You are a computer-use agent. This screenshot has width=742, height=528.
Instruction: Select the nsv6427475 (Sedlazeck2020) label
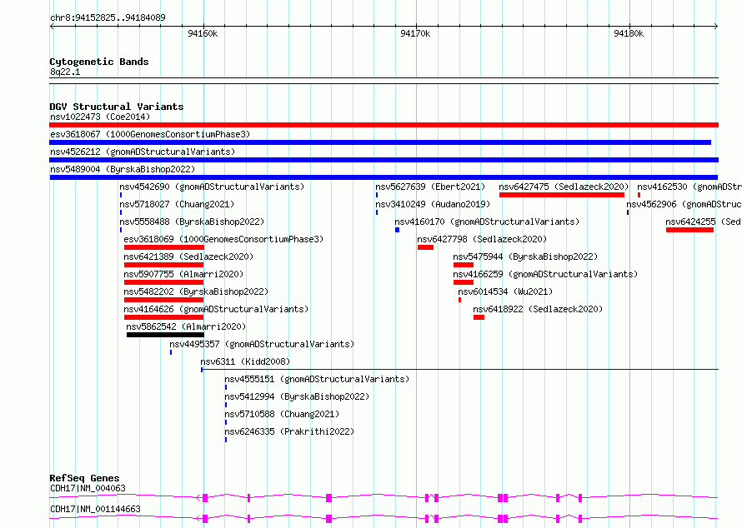coord(564,187)
